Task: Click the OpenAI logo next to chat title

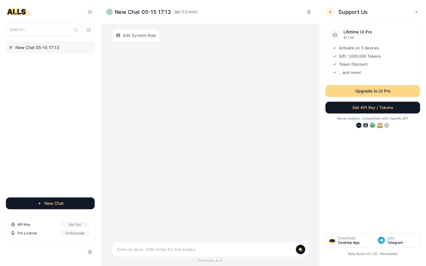Action: coord(109,12)
